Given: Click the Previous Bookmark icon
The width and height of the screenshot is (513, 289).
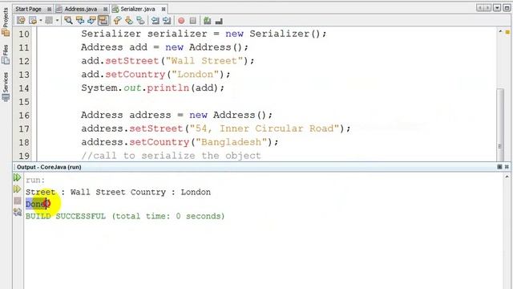Looking at the screenshot, I should (x=117, y=21).
